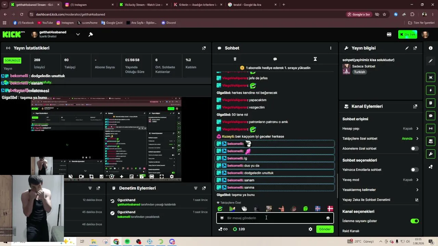The width and height of the screenshot is (438, 246).
Task: Bookmark page with the star icon
Action: [x=384, y=14]
